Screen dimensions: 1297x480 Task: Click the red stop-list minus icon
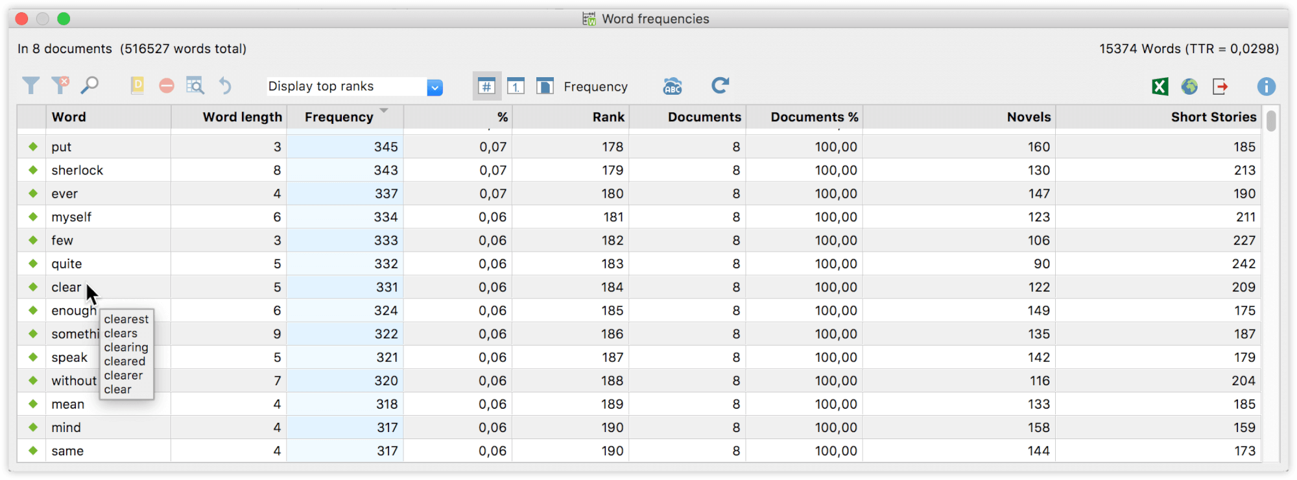point(167,86)
